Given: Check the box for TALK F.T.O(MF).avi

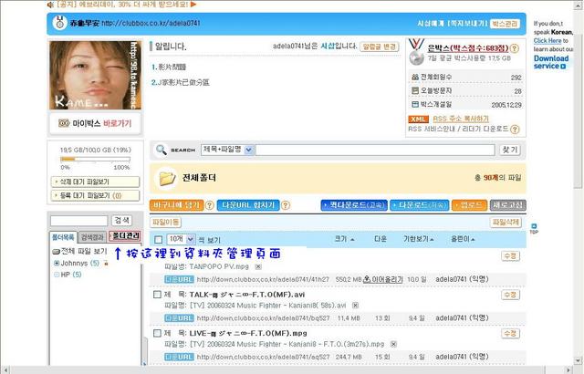Looking at the screenshot, I should point(157,295).
